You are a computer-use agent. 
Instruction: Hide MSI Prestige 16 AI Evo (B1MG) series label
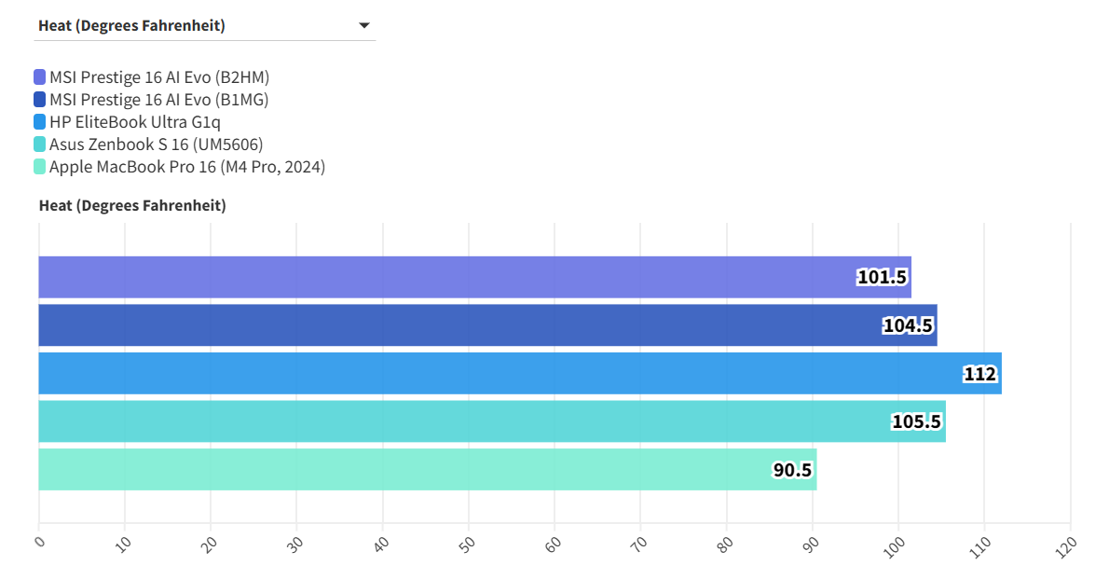[x=158, y=100]
